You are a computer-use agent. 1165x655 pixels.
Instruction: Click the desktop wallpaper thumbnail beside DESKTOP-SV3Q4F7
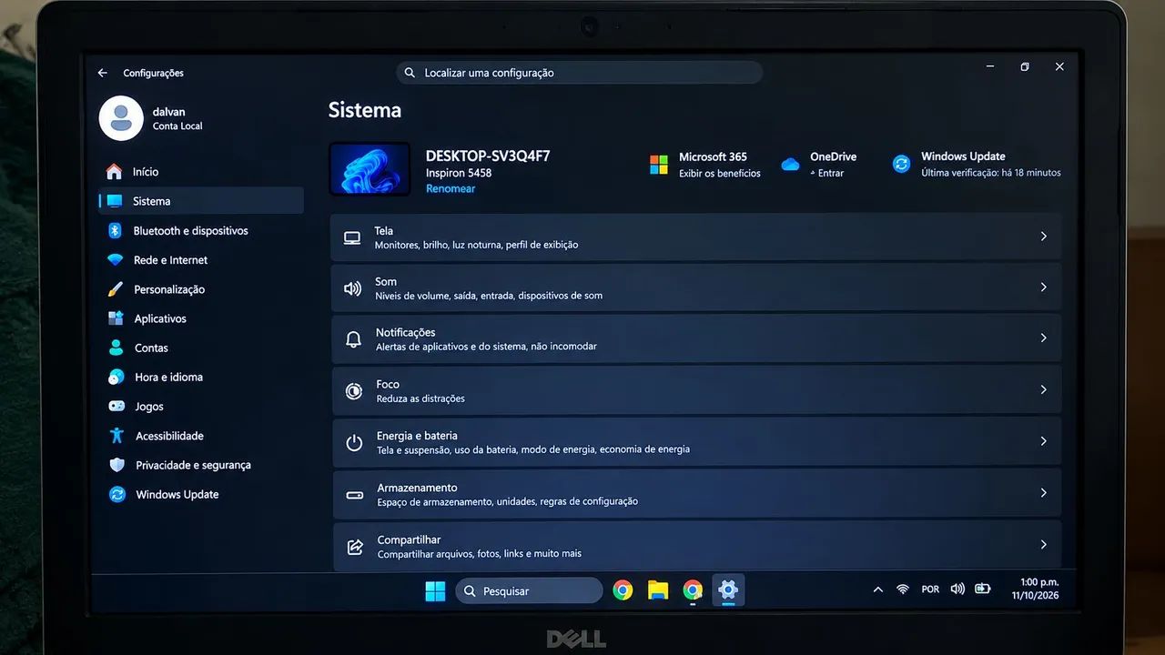coord(369,168)
